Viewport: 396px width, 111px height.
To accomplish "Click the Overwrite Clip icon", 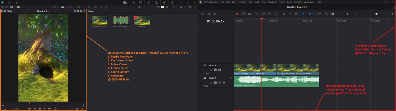I will (270, 14).
